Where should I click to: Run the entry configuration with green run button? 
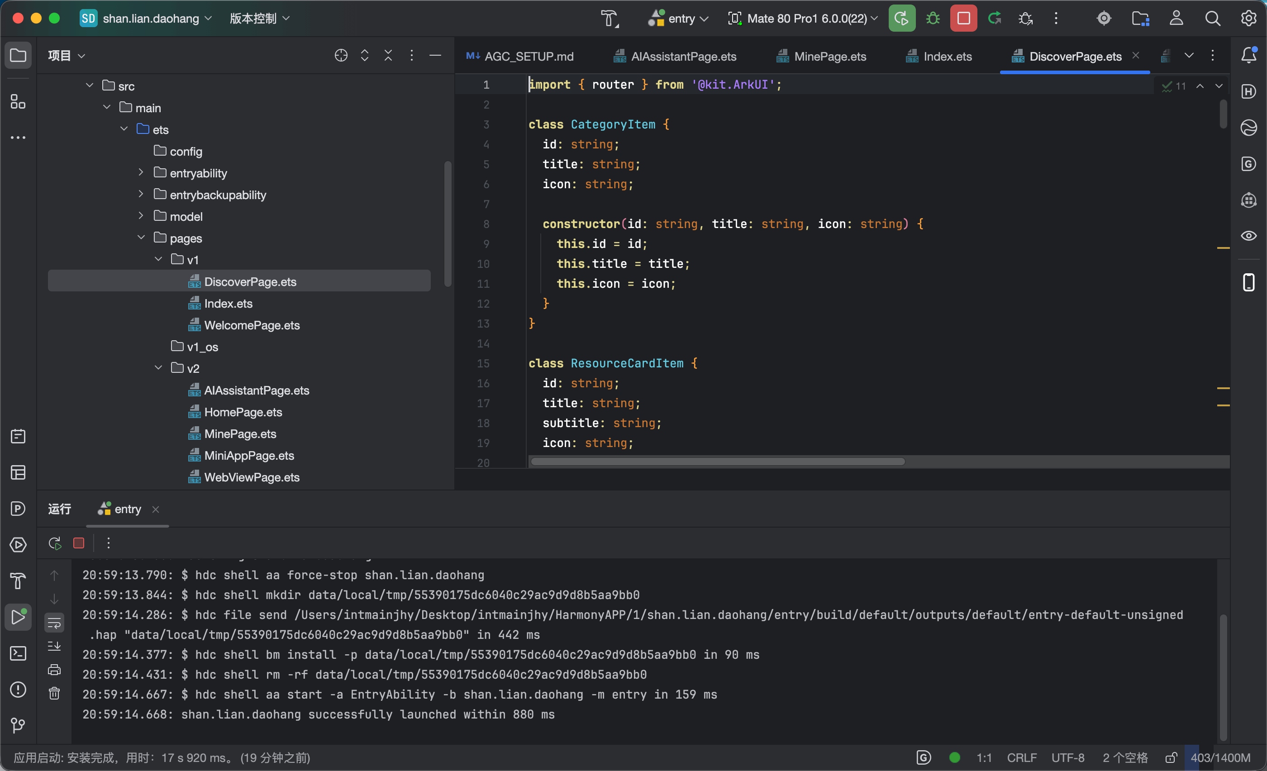[x=902, y=19]
